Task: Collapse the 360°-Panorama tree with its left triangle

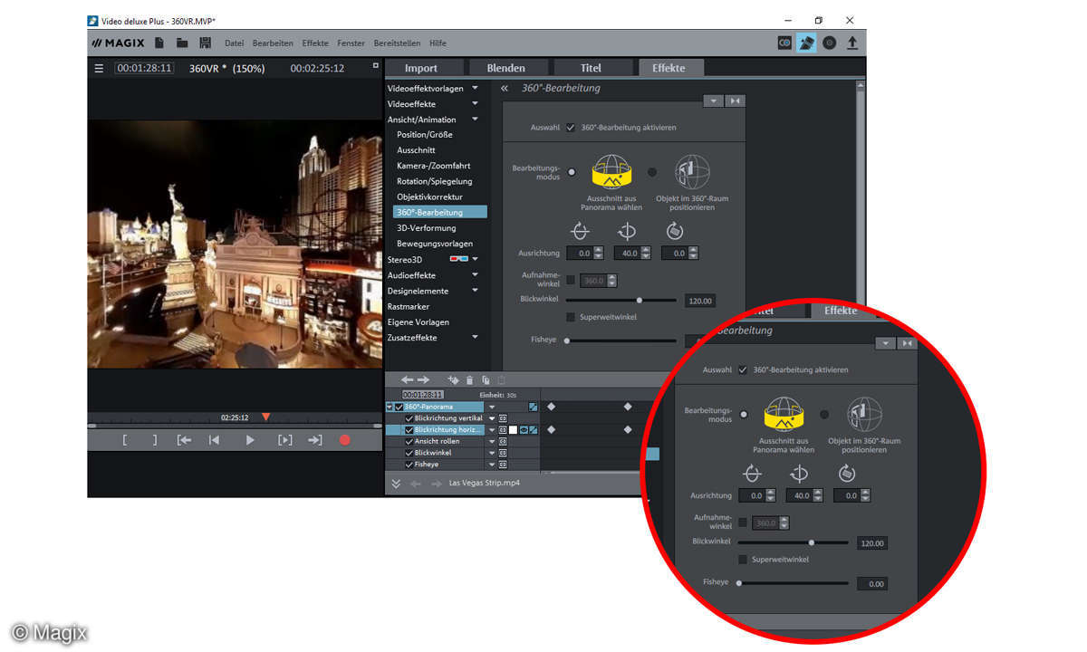Action: click(390, 407)
